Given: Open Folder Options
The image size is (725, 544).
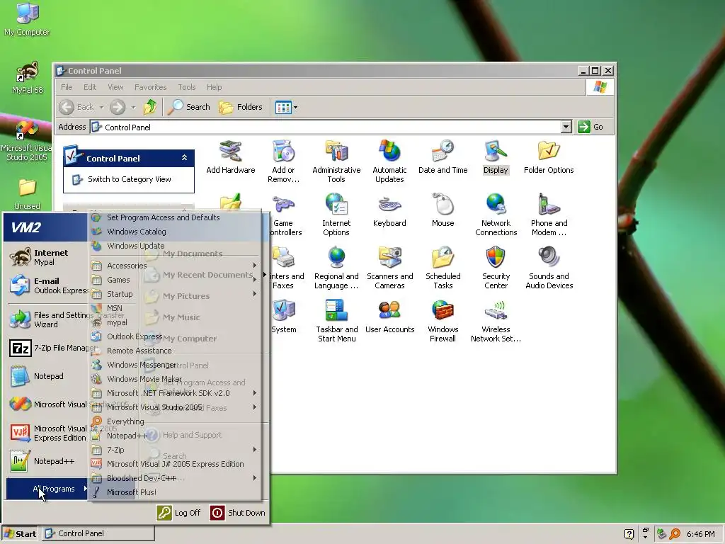Looking at the screenshot, I should click(x=549, y=157).
